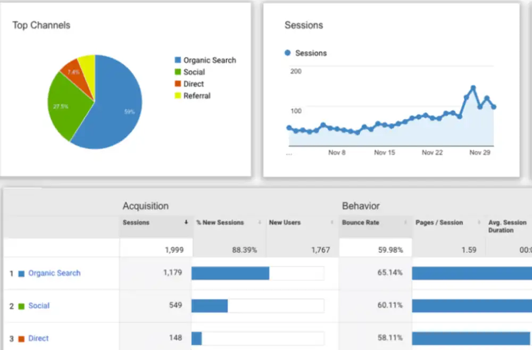Screen dimensions: 532x350
Task: Open the Social channel link
Action: click(x=39, y=305)
